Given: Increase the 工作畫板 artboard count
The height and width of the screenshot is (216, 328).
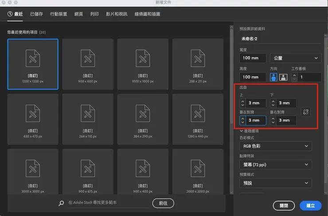Looking at the screenshot, I should (294, 75).
